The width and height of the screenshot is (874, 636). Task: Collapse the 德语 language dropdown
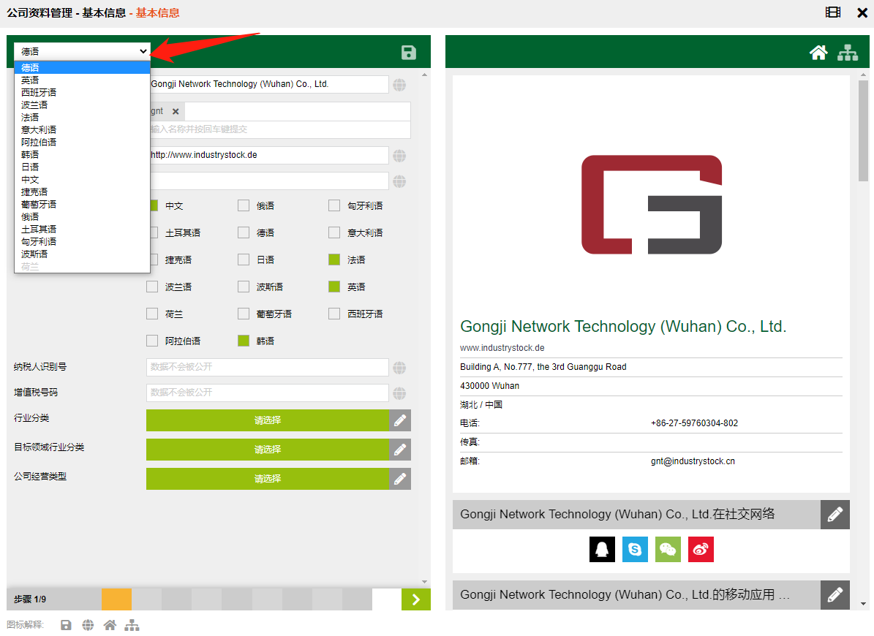pyautogui.click(x=82, y=51)
